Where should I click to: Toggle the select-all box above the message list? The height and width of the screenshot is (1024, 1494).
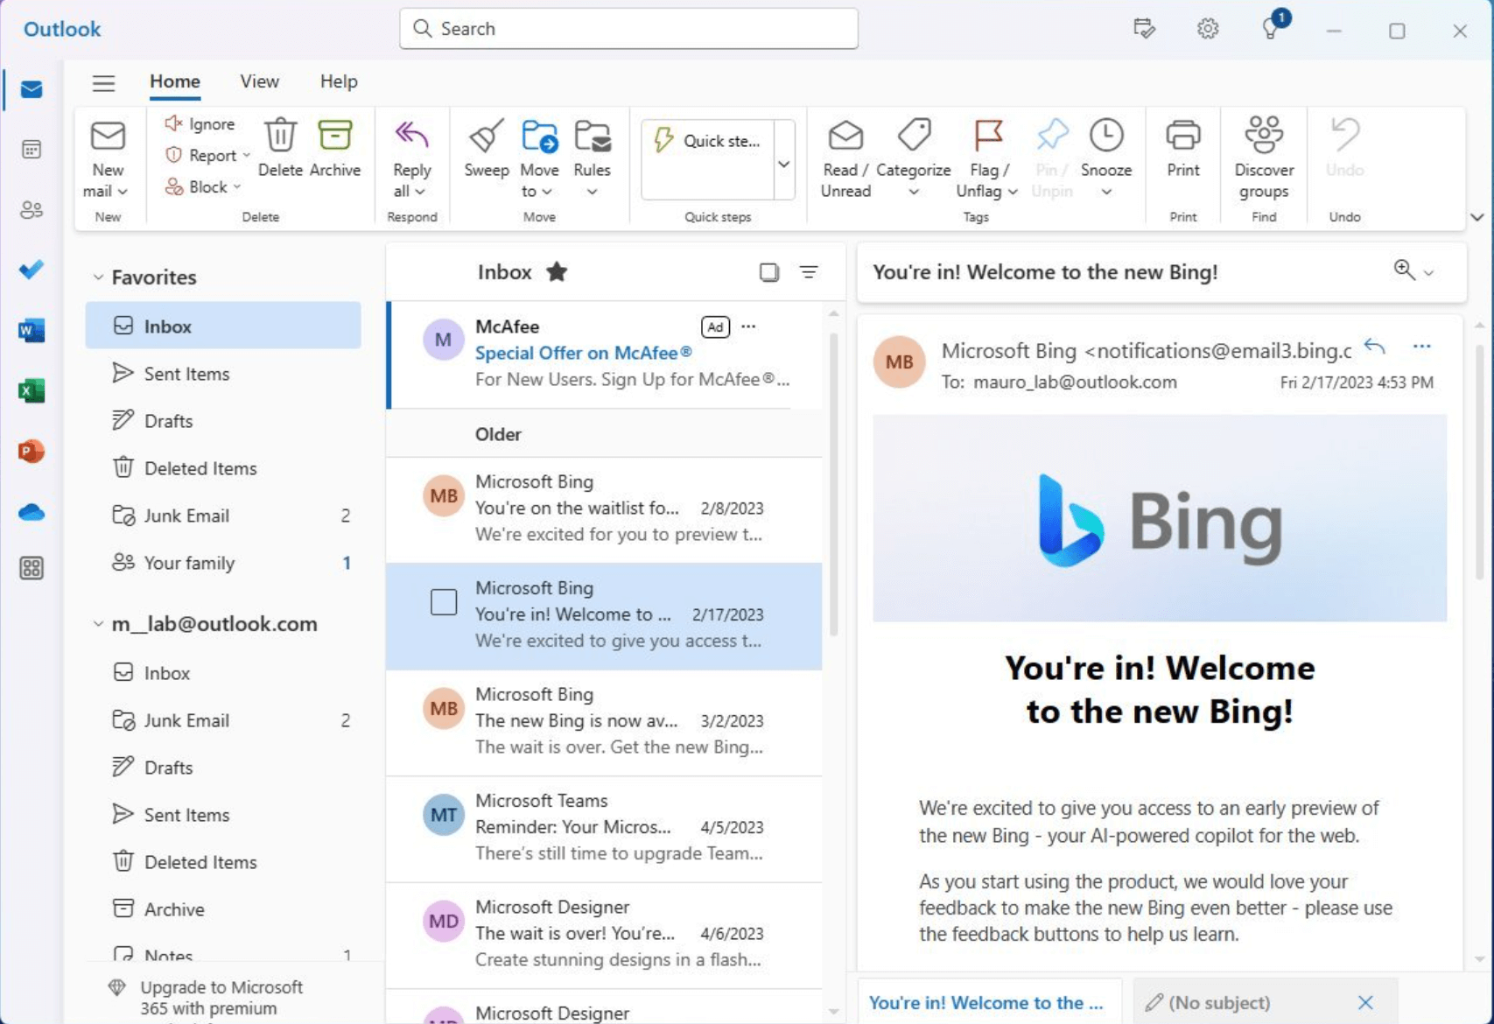click(x=768, y=272)
